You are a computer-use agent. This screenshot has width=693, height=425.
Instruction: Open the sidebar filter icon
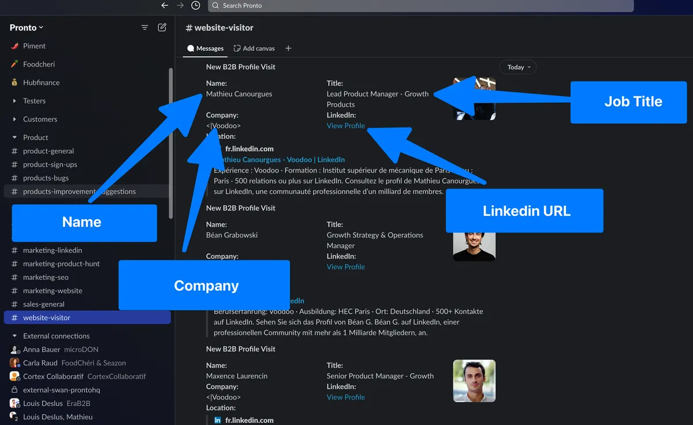[x=145, y=28]
